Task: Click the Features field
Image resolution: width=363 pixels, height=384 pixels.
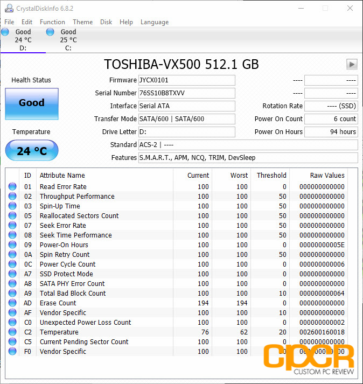Action: 248,158
